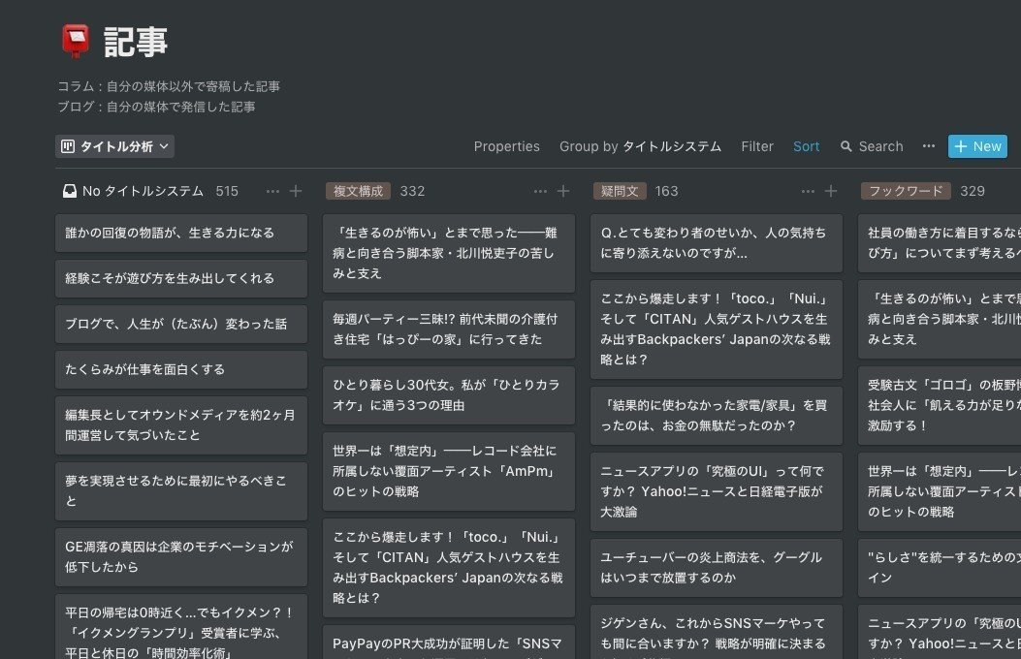The image size is (1021, 659).
Task: Click the + above the 複文構成 cards
Action: (564, 191)
